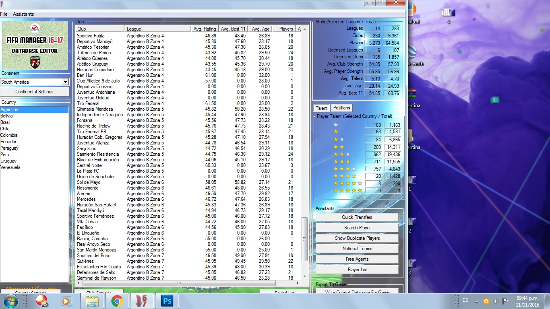Launch Windows Media Player from taskbar
550x309 pixels.
pos(66,301)
